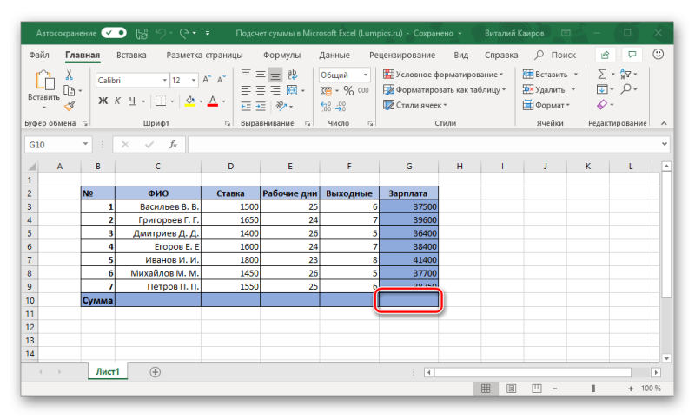Image resolution: width=695 pixels, height=418 pixels.
Task: Open Quick Access Toolbar customize dropdown
Action: coord(208,33)
